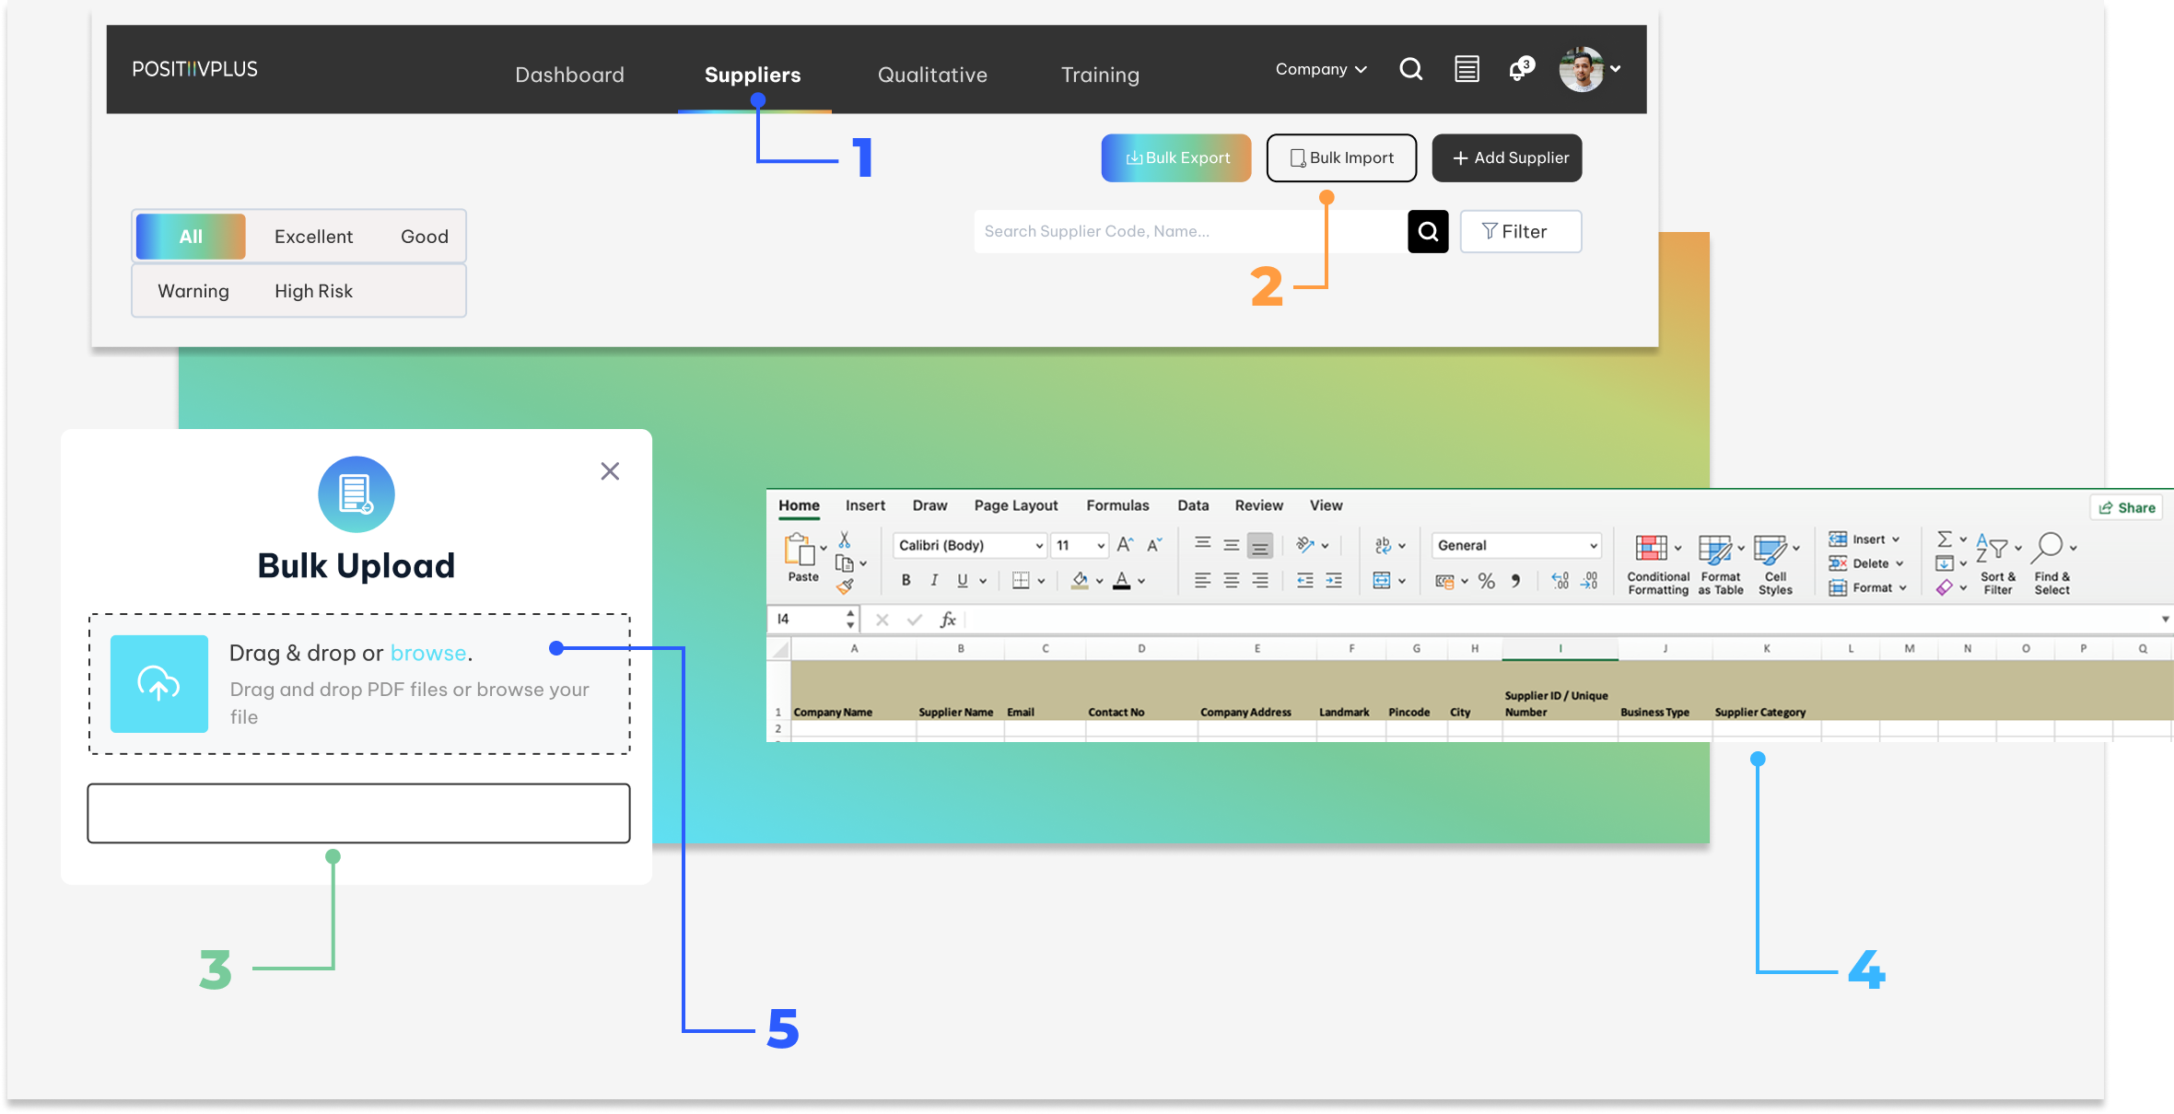
Task: Toggle italic formatting
Action: tap(934, 581)
